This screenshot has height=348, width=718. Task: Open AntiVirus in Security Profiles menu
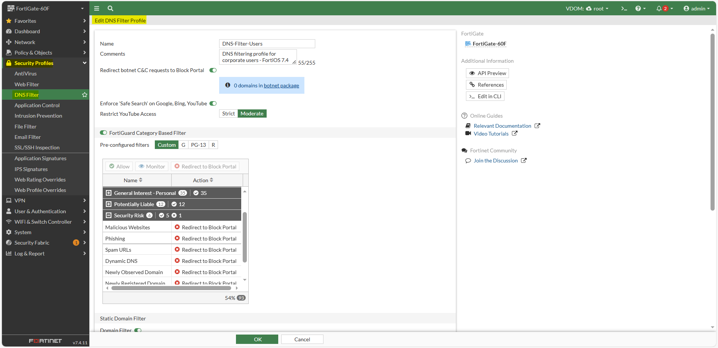(25, 74)
